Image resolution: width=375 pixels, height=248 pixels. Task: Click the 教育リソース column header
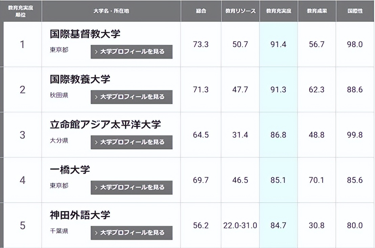(240, 11)
